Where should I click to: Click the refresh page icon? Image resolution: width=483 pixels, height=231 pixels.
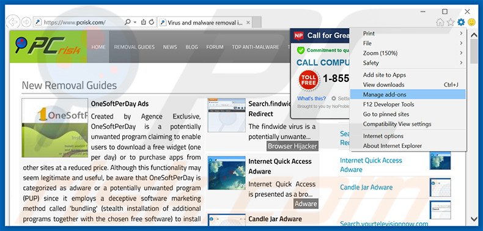[x=151, y=22]
